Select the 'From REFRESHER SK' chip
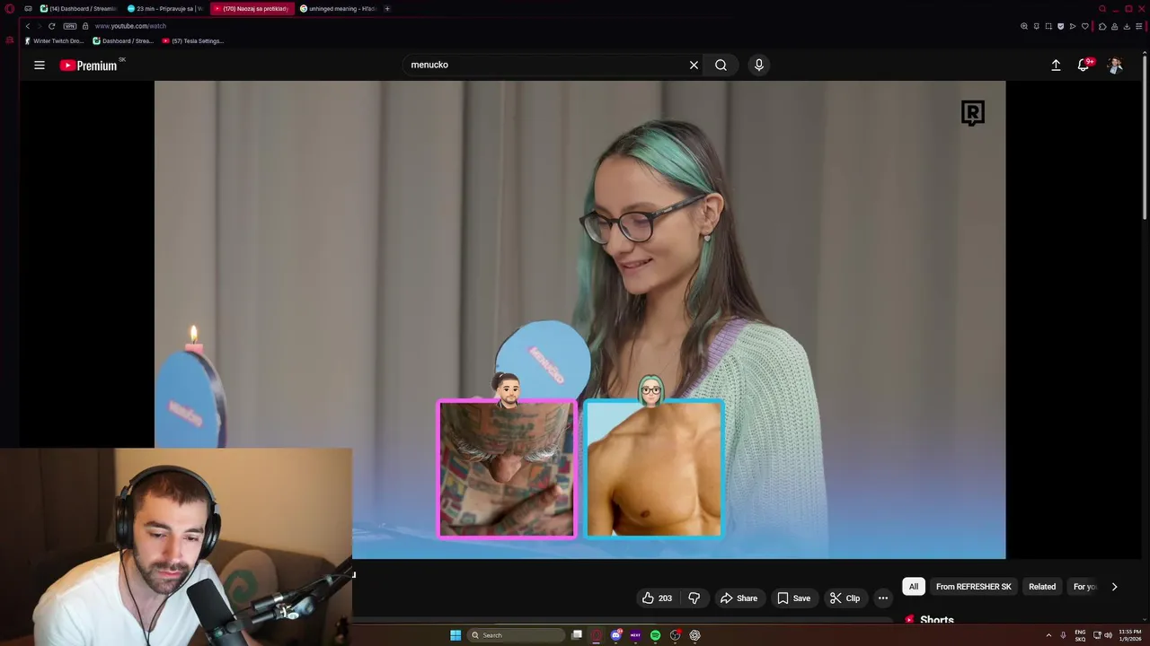Viewport: 1150px width, 646px height. (x=973, y=587)
